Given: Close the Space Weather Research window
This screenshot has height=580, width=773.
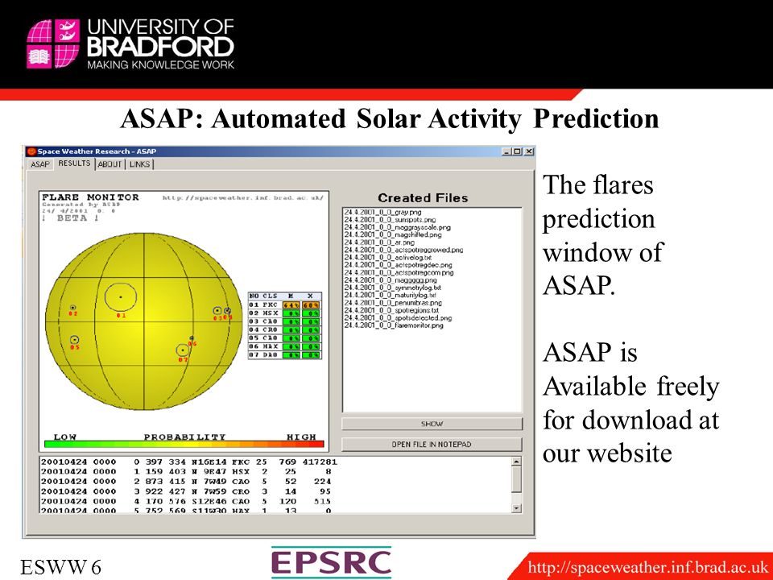Looking at the screenshot, I should coord(528,151).
